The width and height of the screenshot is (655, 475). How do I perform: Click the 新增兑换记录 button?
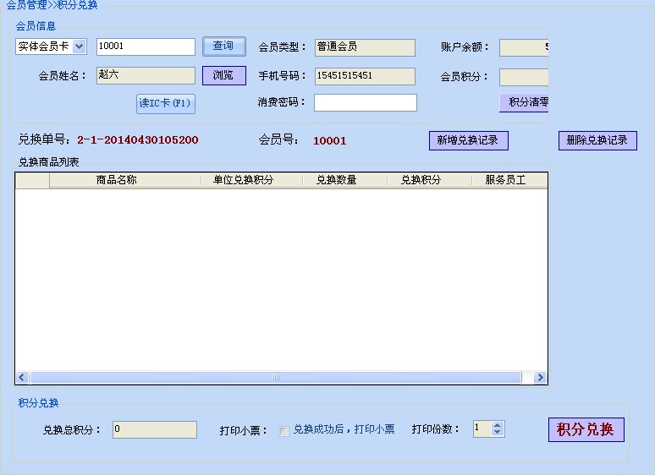(x=468, y=140)
